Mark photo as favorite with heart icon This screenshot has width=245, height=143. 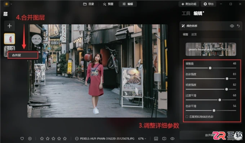click(22, 139)
